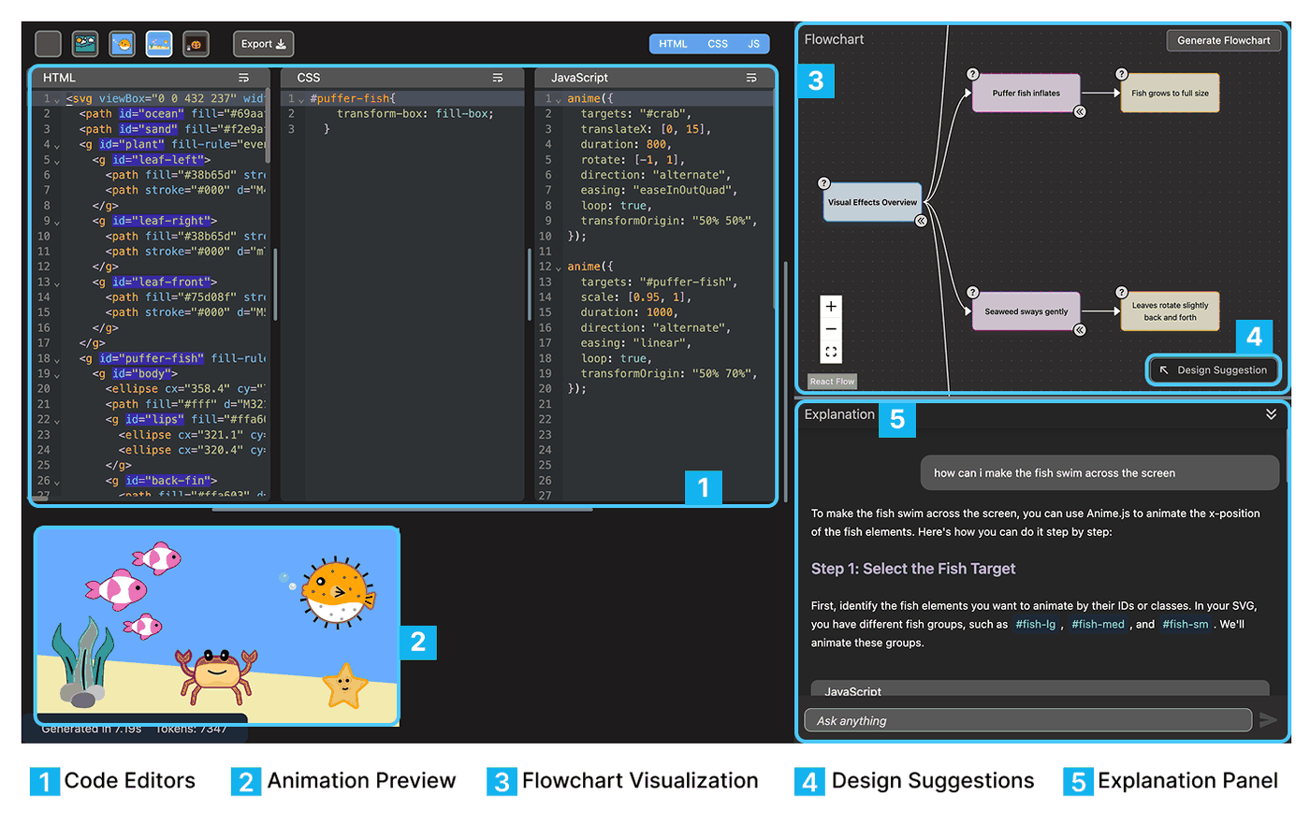Open the pumpkin sample thumbnail

[x=196, y=44]
